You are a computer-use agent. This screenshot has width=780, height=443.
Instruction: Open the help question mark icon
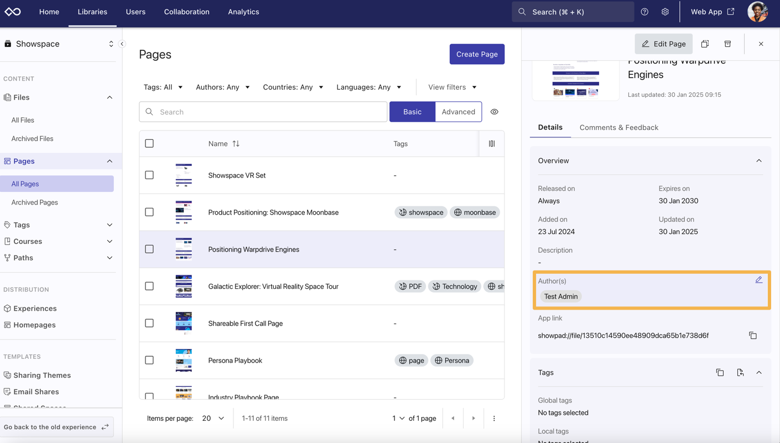click(x=644, y=12)
